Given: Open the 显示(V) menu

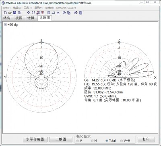Looking at the screenshot, I should [38, 8].
